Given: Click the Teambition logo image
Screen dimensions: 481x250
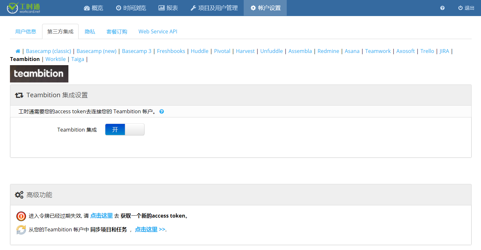Looking at the screenshot, I should pyautogui.click(x=39, y=74).
